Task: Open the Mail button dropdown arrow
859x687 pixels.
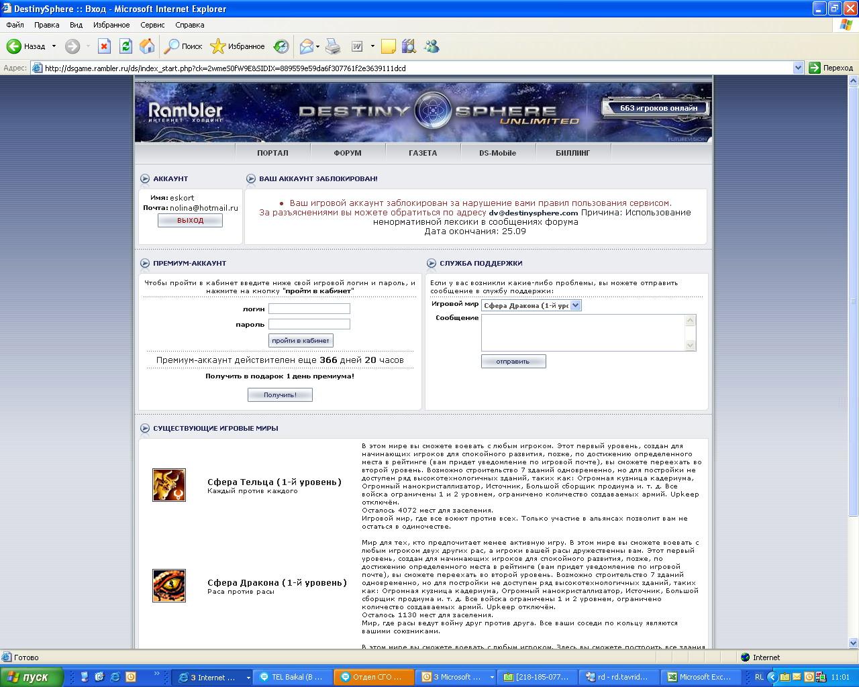Action: [x=318, y=46]
